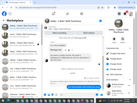Open the emoji picker in message box
The width and height of the screenshot is (137, 103).
click(x=97, y=95)
